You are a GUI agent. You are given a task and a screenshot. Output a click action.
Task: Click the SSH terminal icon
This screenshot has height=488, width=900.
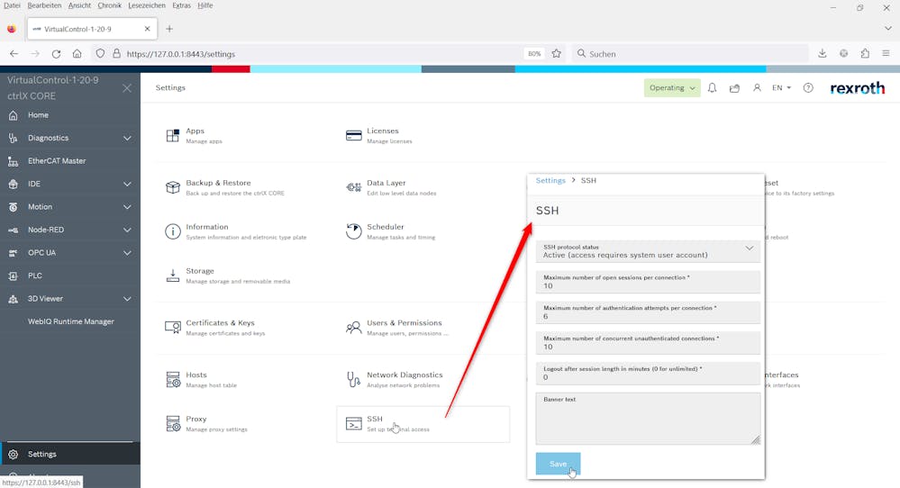[x=353, y=424]
